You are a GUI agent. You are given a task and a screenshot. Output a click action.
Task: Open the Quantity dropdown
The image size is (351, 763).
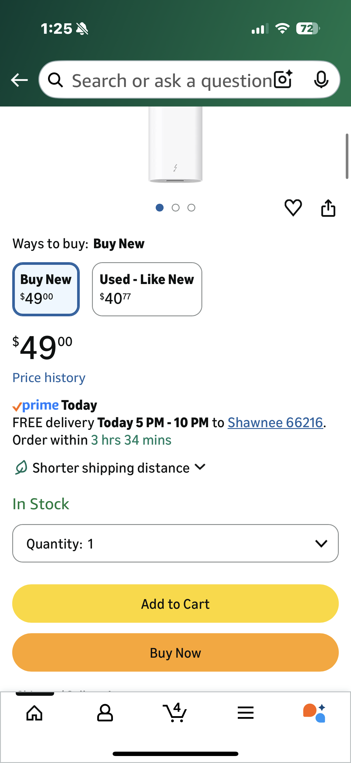pyautogui.click(x=175, y=543)
